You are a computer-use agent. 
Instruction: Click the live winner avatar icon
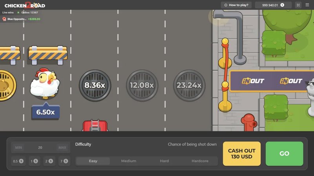click(4, 19)
